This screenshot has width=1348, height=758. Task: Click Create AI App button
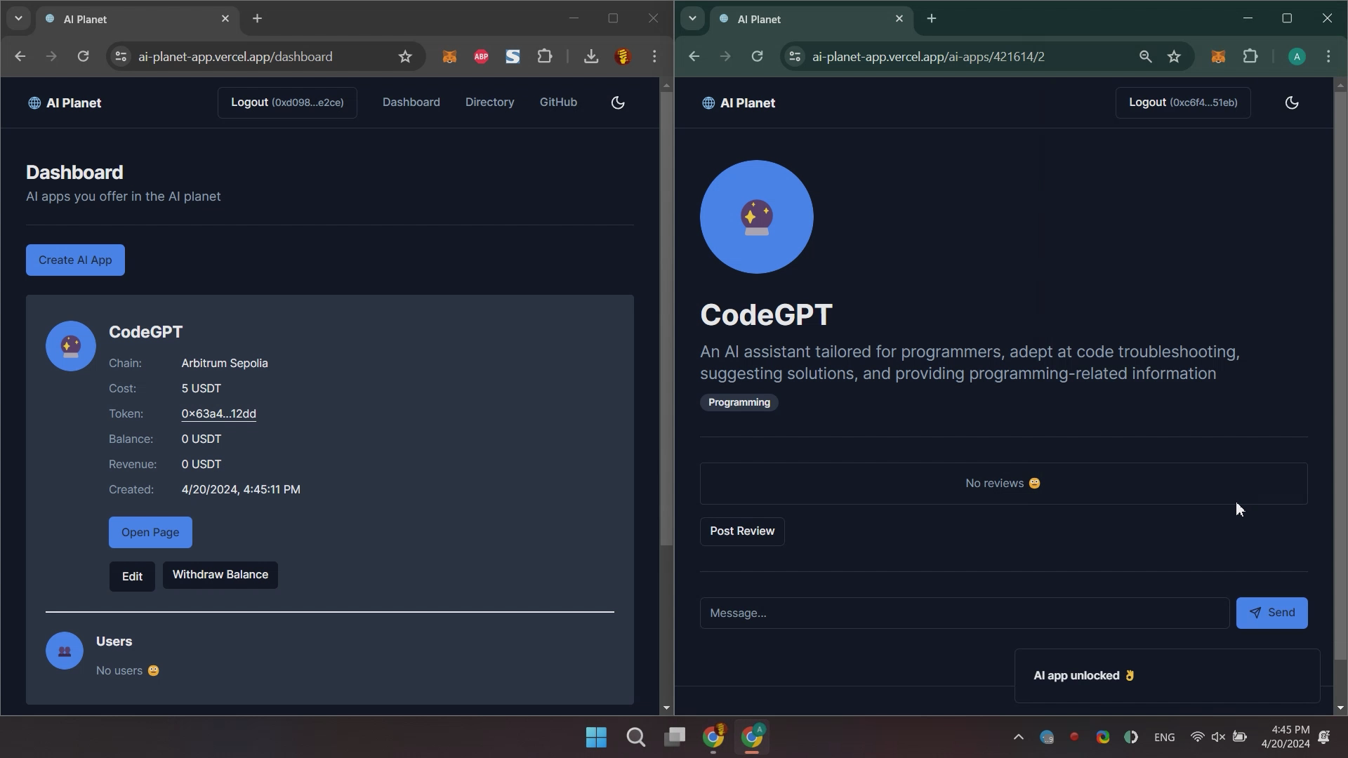coord(75,260)
